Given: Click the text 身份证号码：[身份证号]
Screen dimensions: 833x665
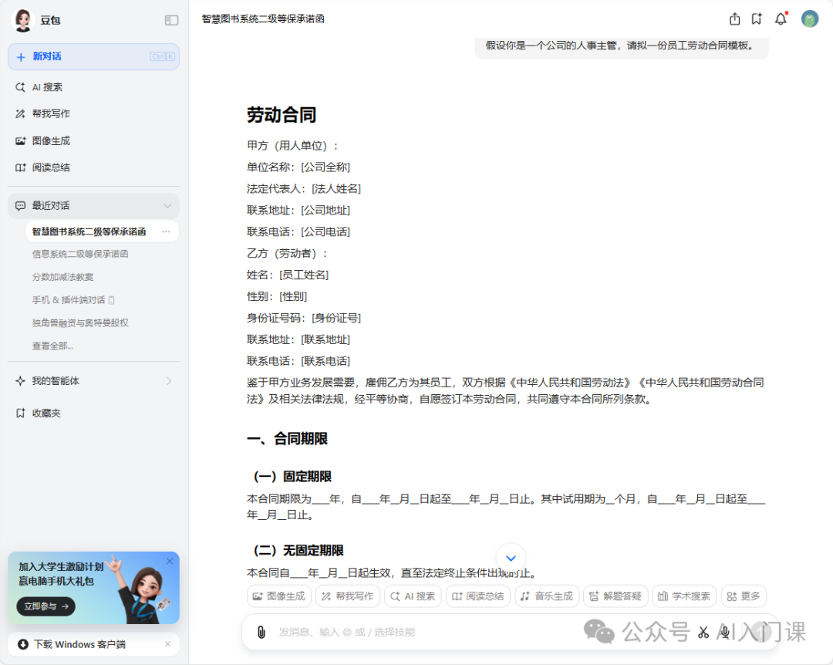Looking at the screenshot, I should (304, 318).
